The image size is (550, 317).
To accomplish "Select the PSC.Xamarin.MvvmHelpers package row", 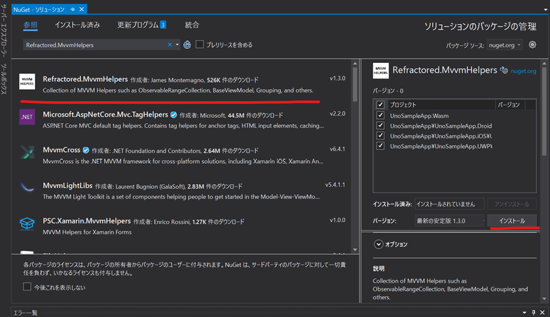I will pos(183,226).
